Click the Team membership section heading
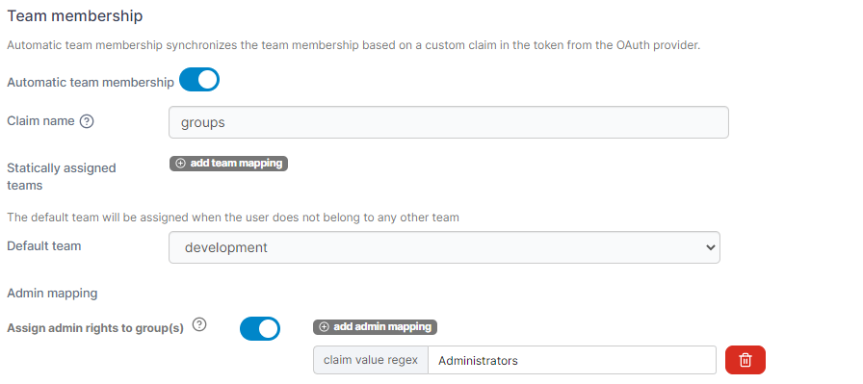 point(75,16)
